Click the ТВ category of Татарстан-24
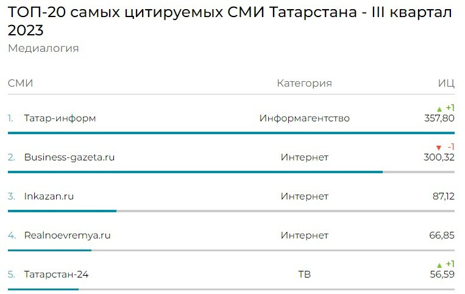The height and width of the screenshot is (294, 465). pos(304,274)
